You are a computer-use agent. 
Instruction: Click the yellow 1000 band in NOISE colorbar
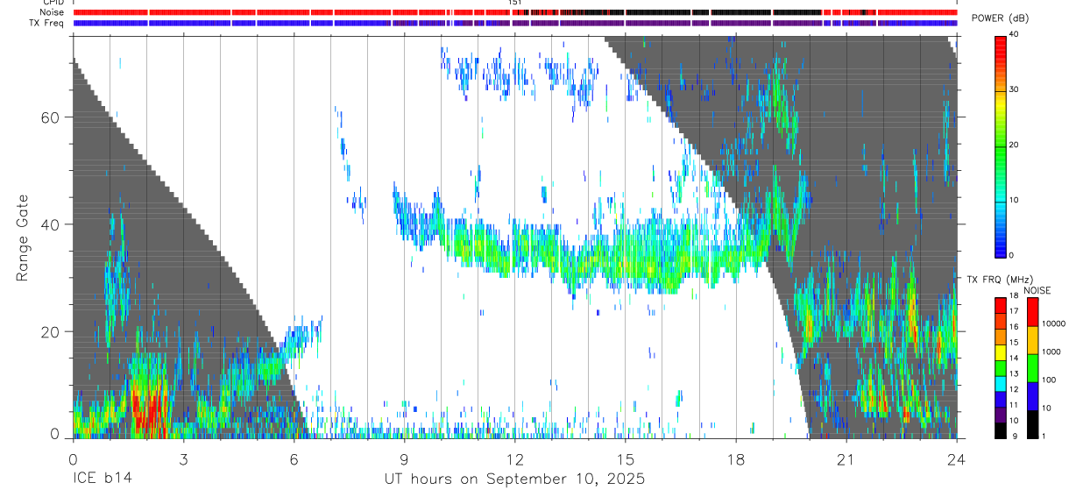tap(1032, 339)
